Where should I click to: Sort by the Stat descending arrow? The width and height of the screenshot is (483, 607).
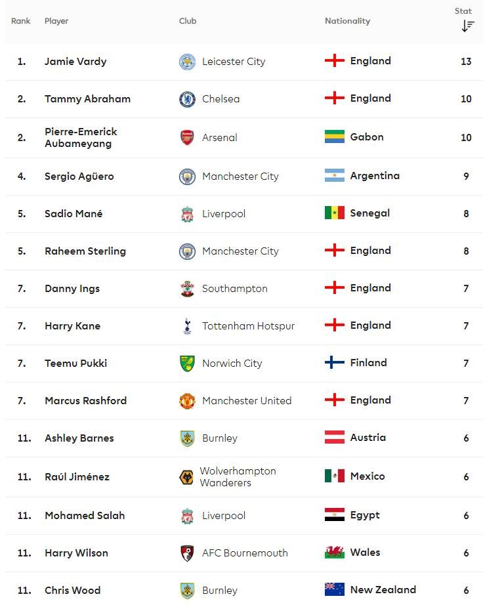467,26
